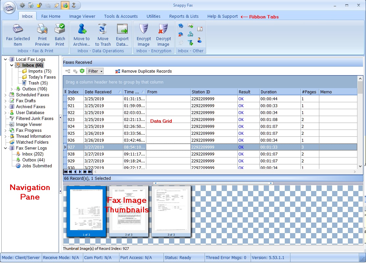Click the Decrypt Image icon
366x263 pixels.
[x=163, y=29]
